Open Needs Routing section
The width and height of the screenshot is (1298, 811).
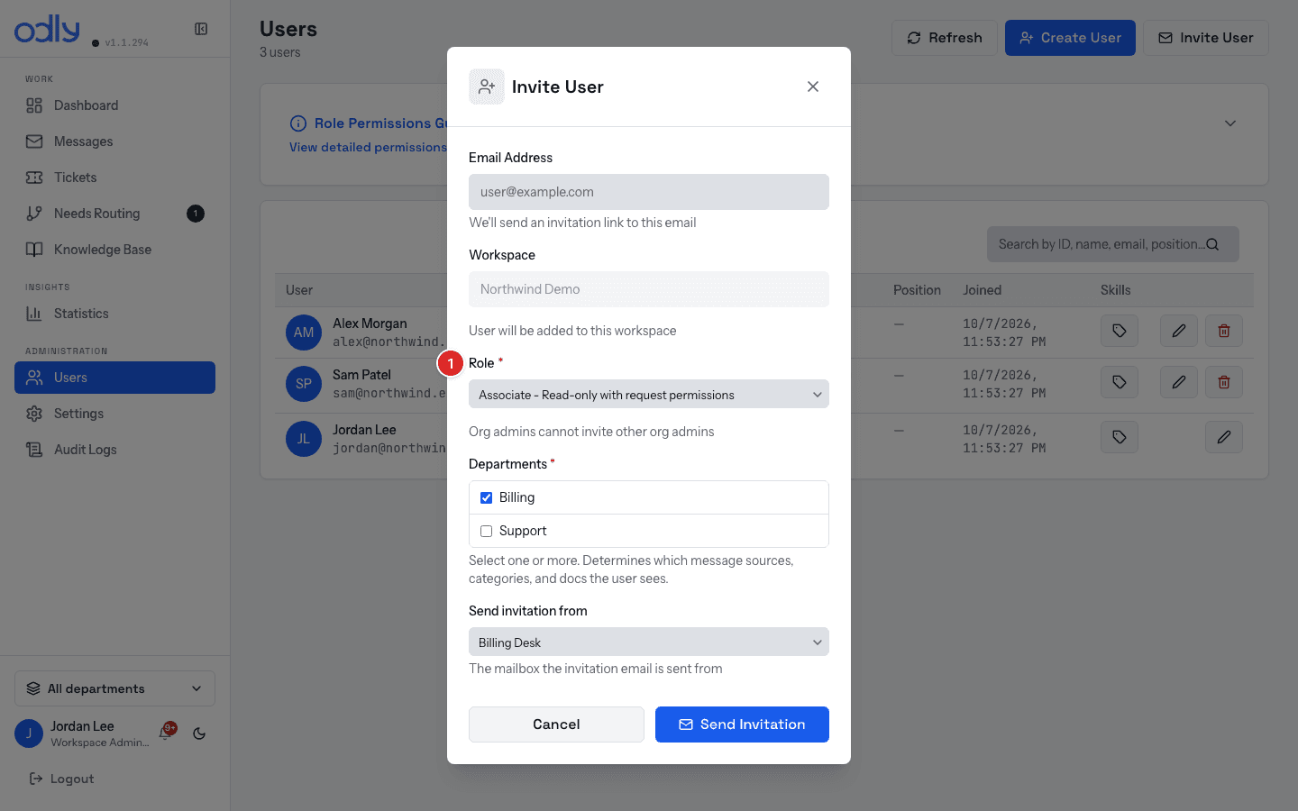(x=114, y=214)
